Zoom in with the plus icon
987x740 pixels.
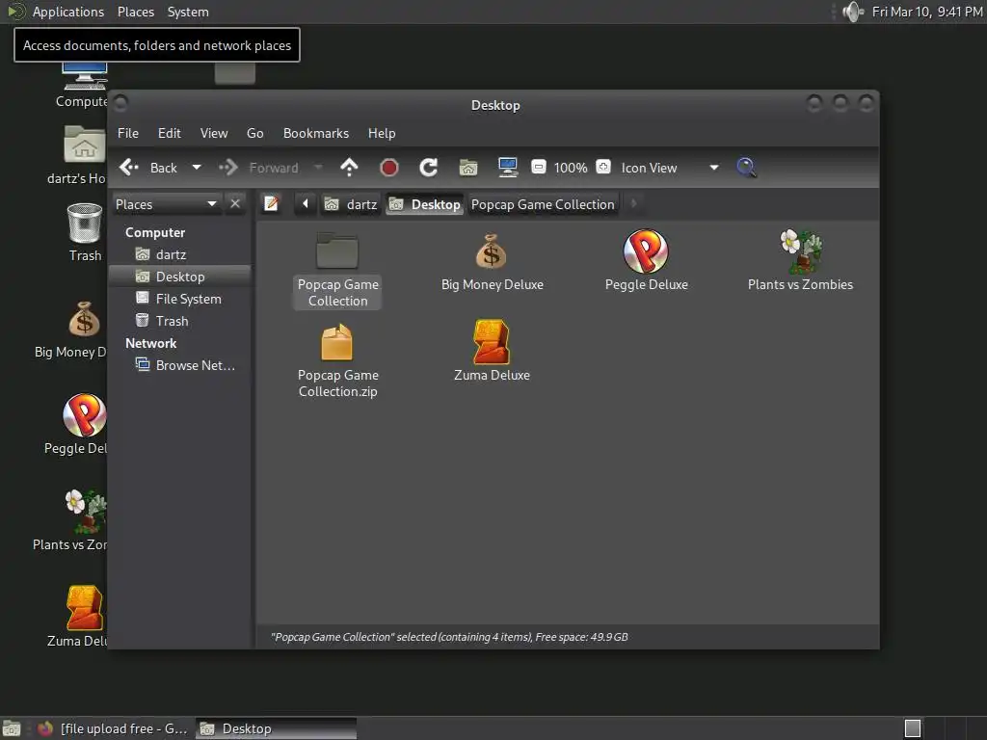click(603, 167)
